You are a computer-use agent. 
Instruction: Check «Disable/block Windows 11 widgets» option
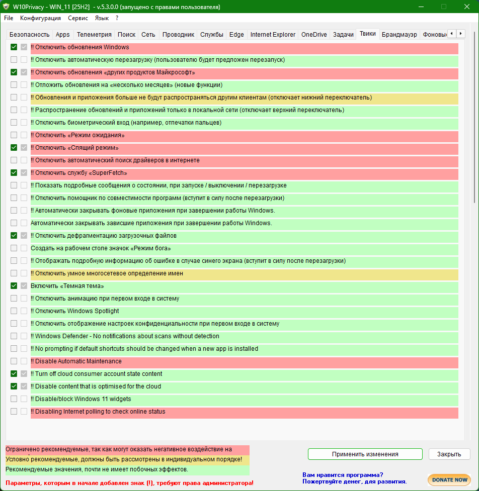[x=14, y=399]
